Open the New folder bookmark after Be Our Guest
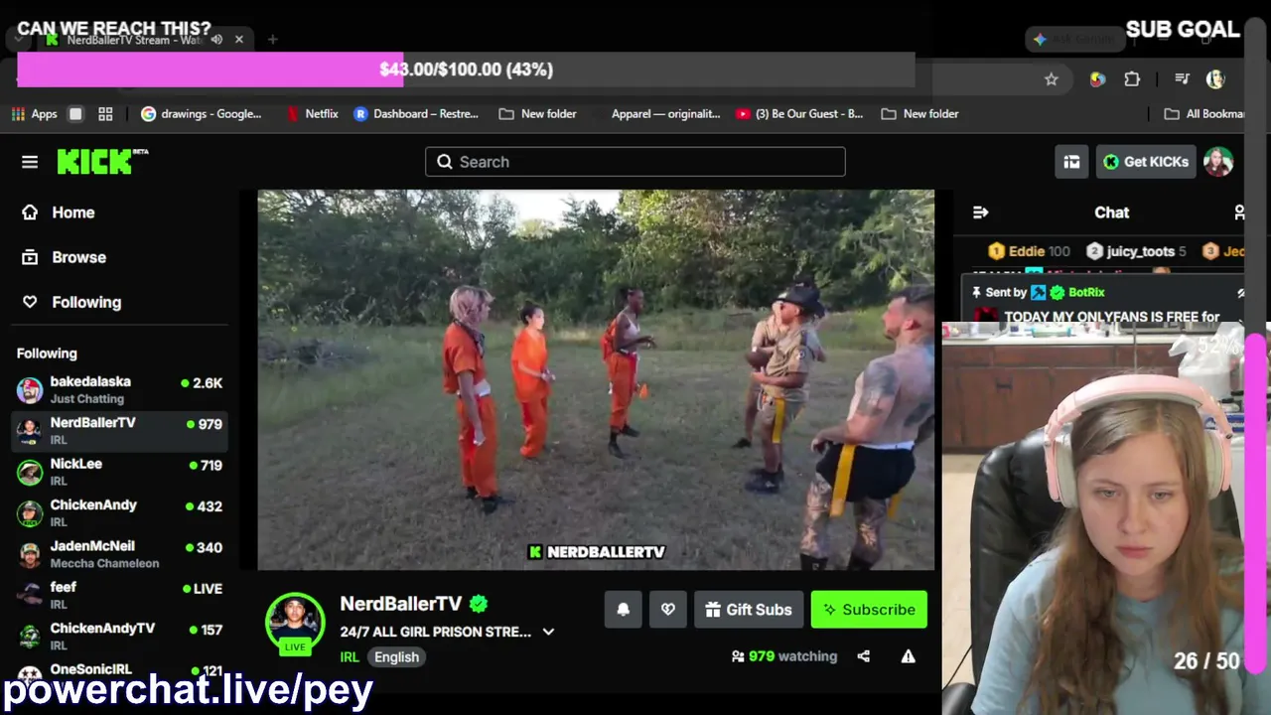Image resolution: width=1271 pixels, height=715 pixels. 919,114
